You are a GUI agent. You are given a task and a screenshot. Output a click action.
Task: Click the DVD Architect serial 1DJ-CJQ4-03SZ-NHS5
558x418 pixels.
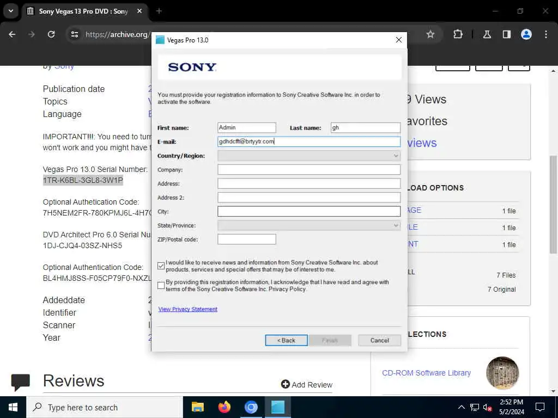pos(83,245)
